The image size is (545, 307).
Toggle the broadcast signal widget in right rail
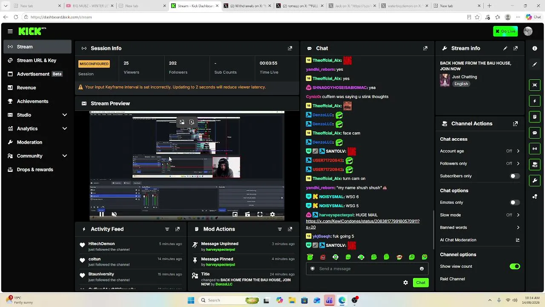pos(535,149)
